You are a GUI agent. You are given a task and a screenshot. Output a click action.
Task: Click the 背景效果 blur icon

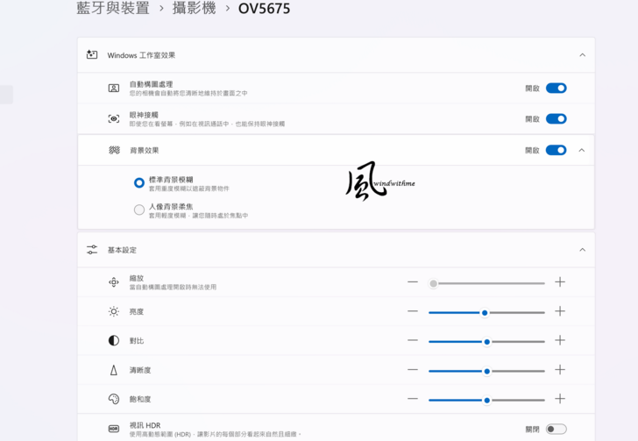point(114,150)
